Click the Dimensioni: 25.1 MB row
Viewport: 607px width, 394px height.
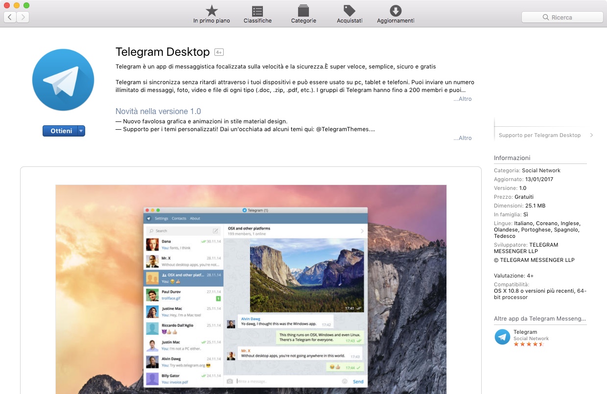[520, 206]
